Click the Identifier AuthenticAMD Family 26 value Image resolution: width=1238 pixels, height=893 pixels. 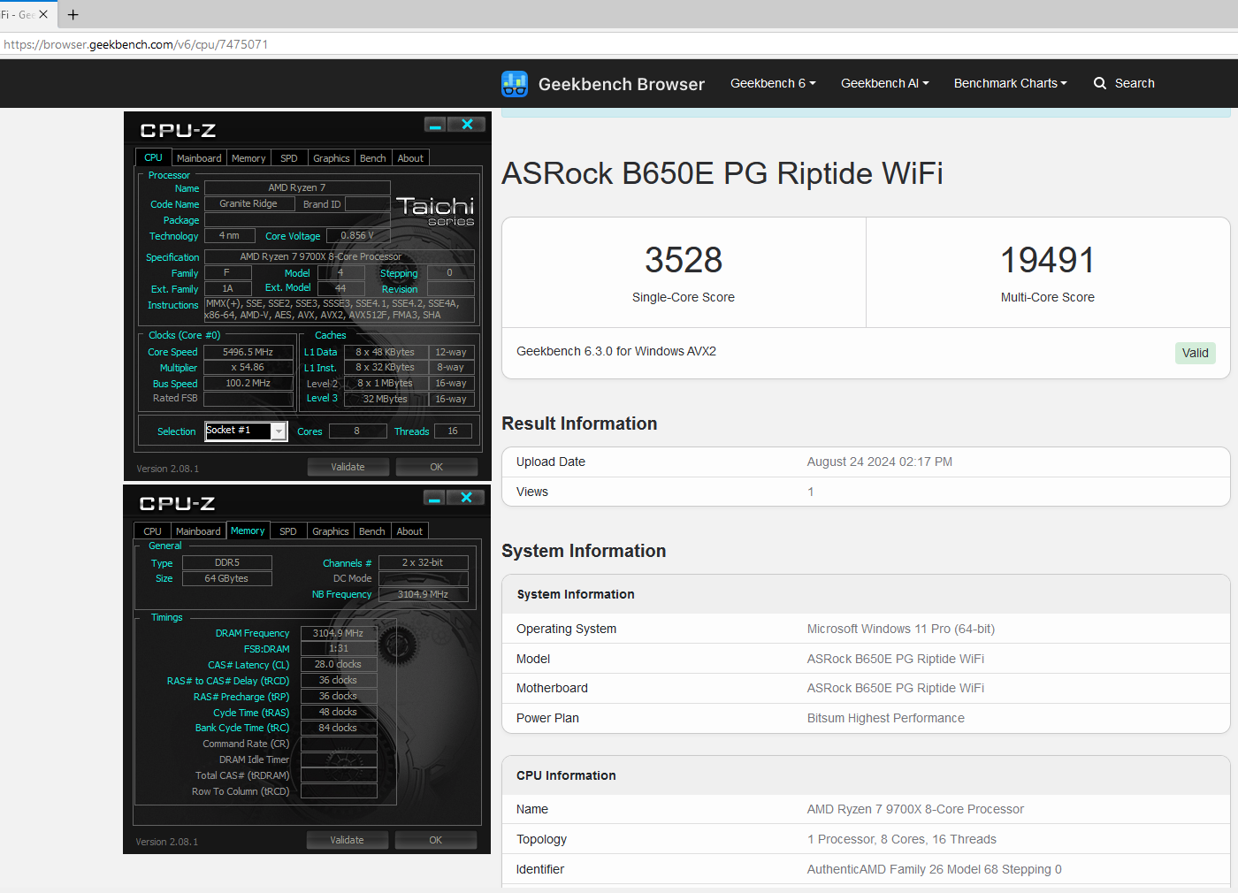(935, 869)
